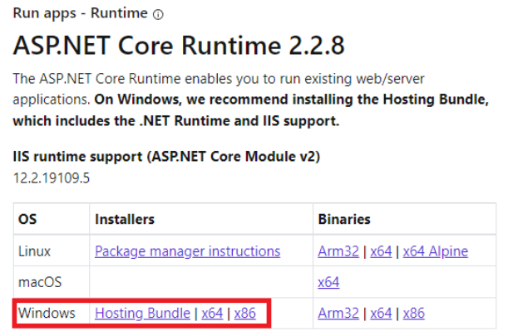Click the macOS row label
The width and height of the screenshot is (508, 336).
click(x=40, y=282)
